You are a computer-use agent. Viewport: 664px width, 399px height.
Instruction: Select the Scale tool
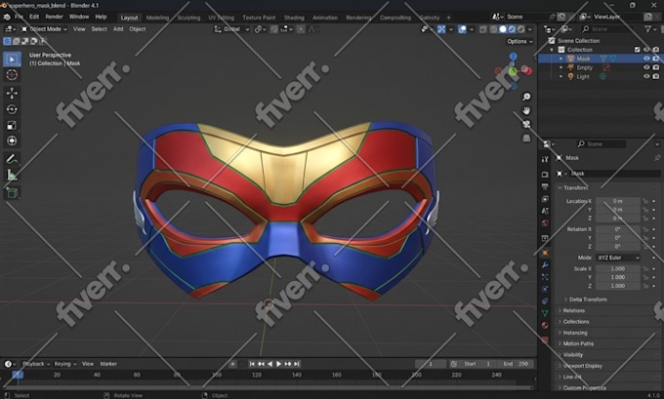12,125
